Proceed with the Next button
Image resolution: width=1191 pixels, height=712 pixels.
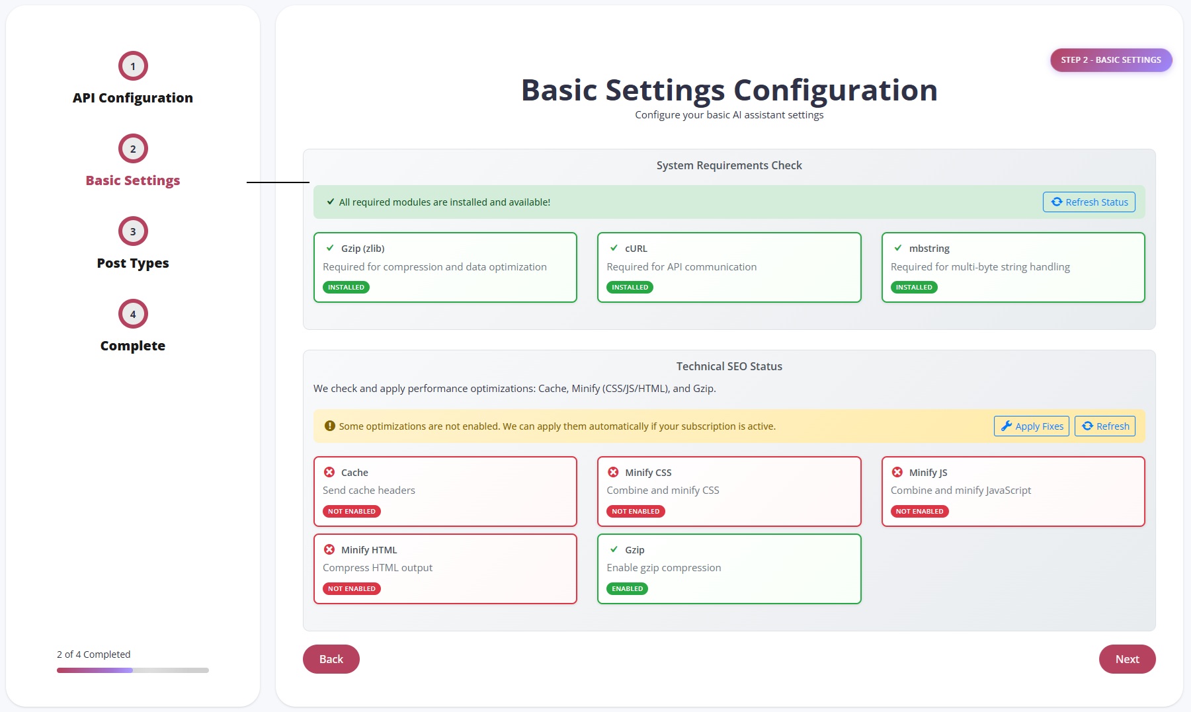1127,659
